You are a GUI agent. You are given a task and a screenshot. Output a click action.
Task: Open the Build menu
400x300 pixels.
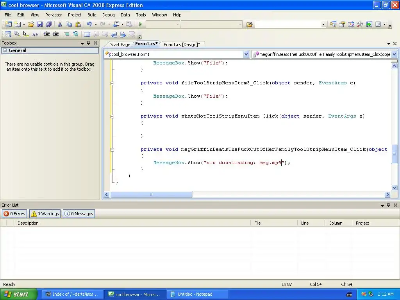tap(92, 15)
